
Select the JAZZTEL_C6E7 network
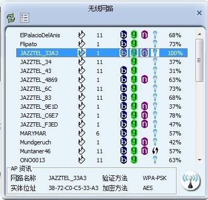tap(102, 115)
